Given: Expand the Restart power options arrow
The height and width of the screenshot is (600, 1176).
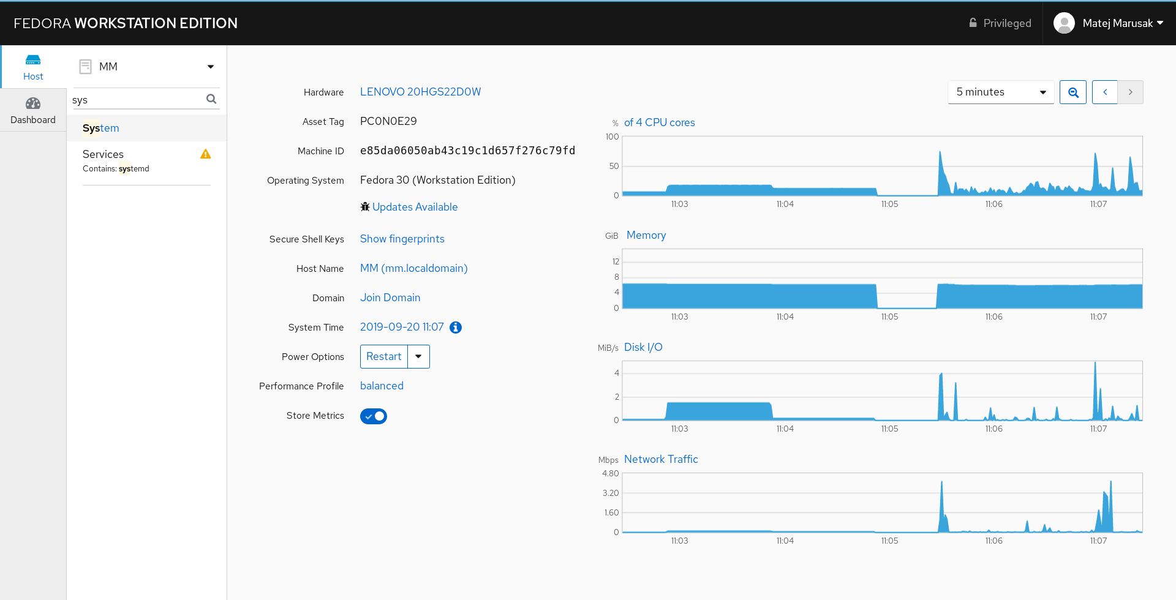Looking at the screenshot, I should point(418,357).
